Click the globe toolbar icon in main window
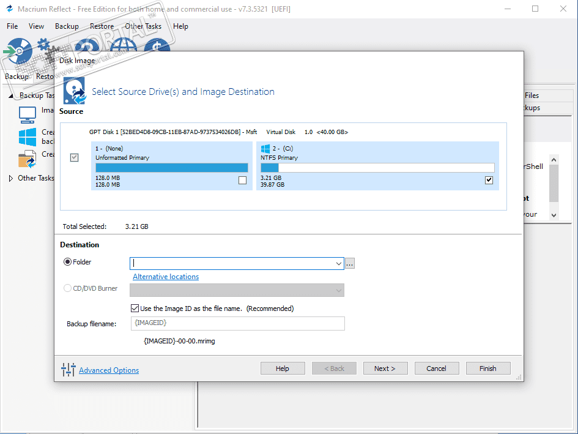 coord(123,45)
